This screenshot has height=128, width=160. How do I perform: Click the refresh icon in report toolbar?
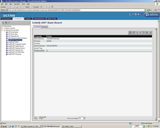(x=140, y=32)
